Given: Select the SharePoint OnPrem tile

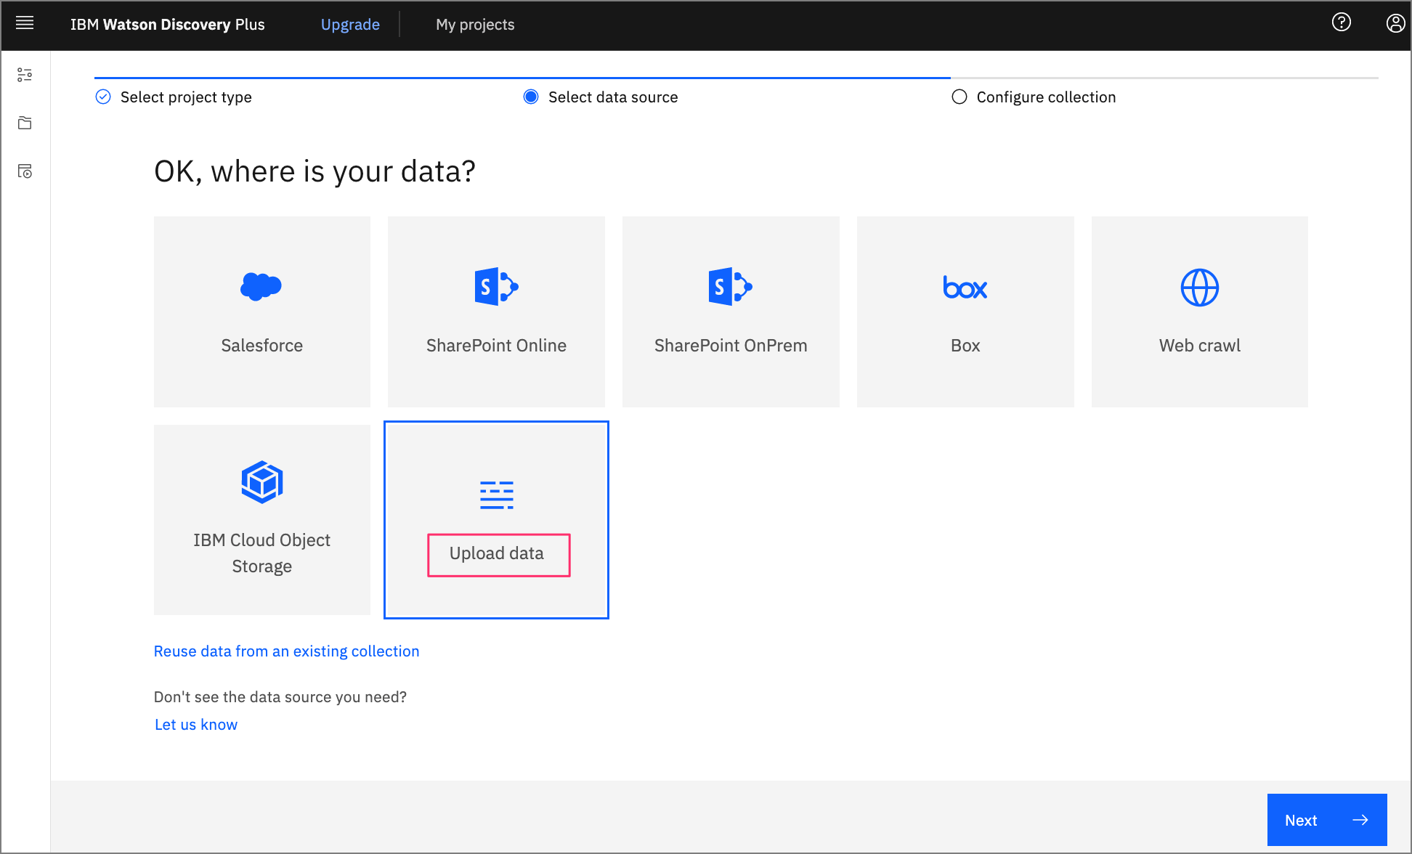Looking at the screenshot, I should pyautogui.click(x=730, y=312).
